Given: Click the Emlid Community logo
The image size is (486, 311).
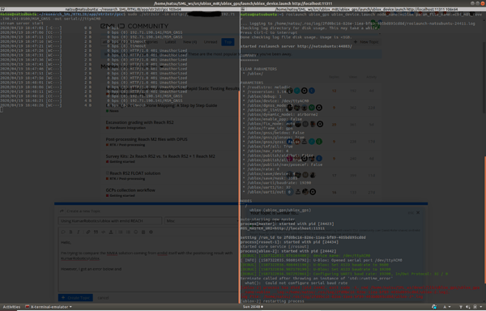Looking at the screenshot, I should click(x=134, y=27).
